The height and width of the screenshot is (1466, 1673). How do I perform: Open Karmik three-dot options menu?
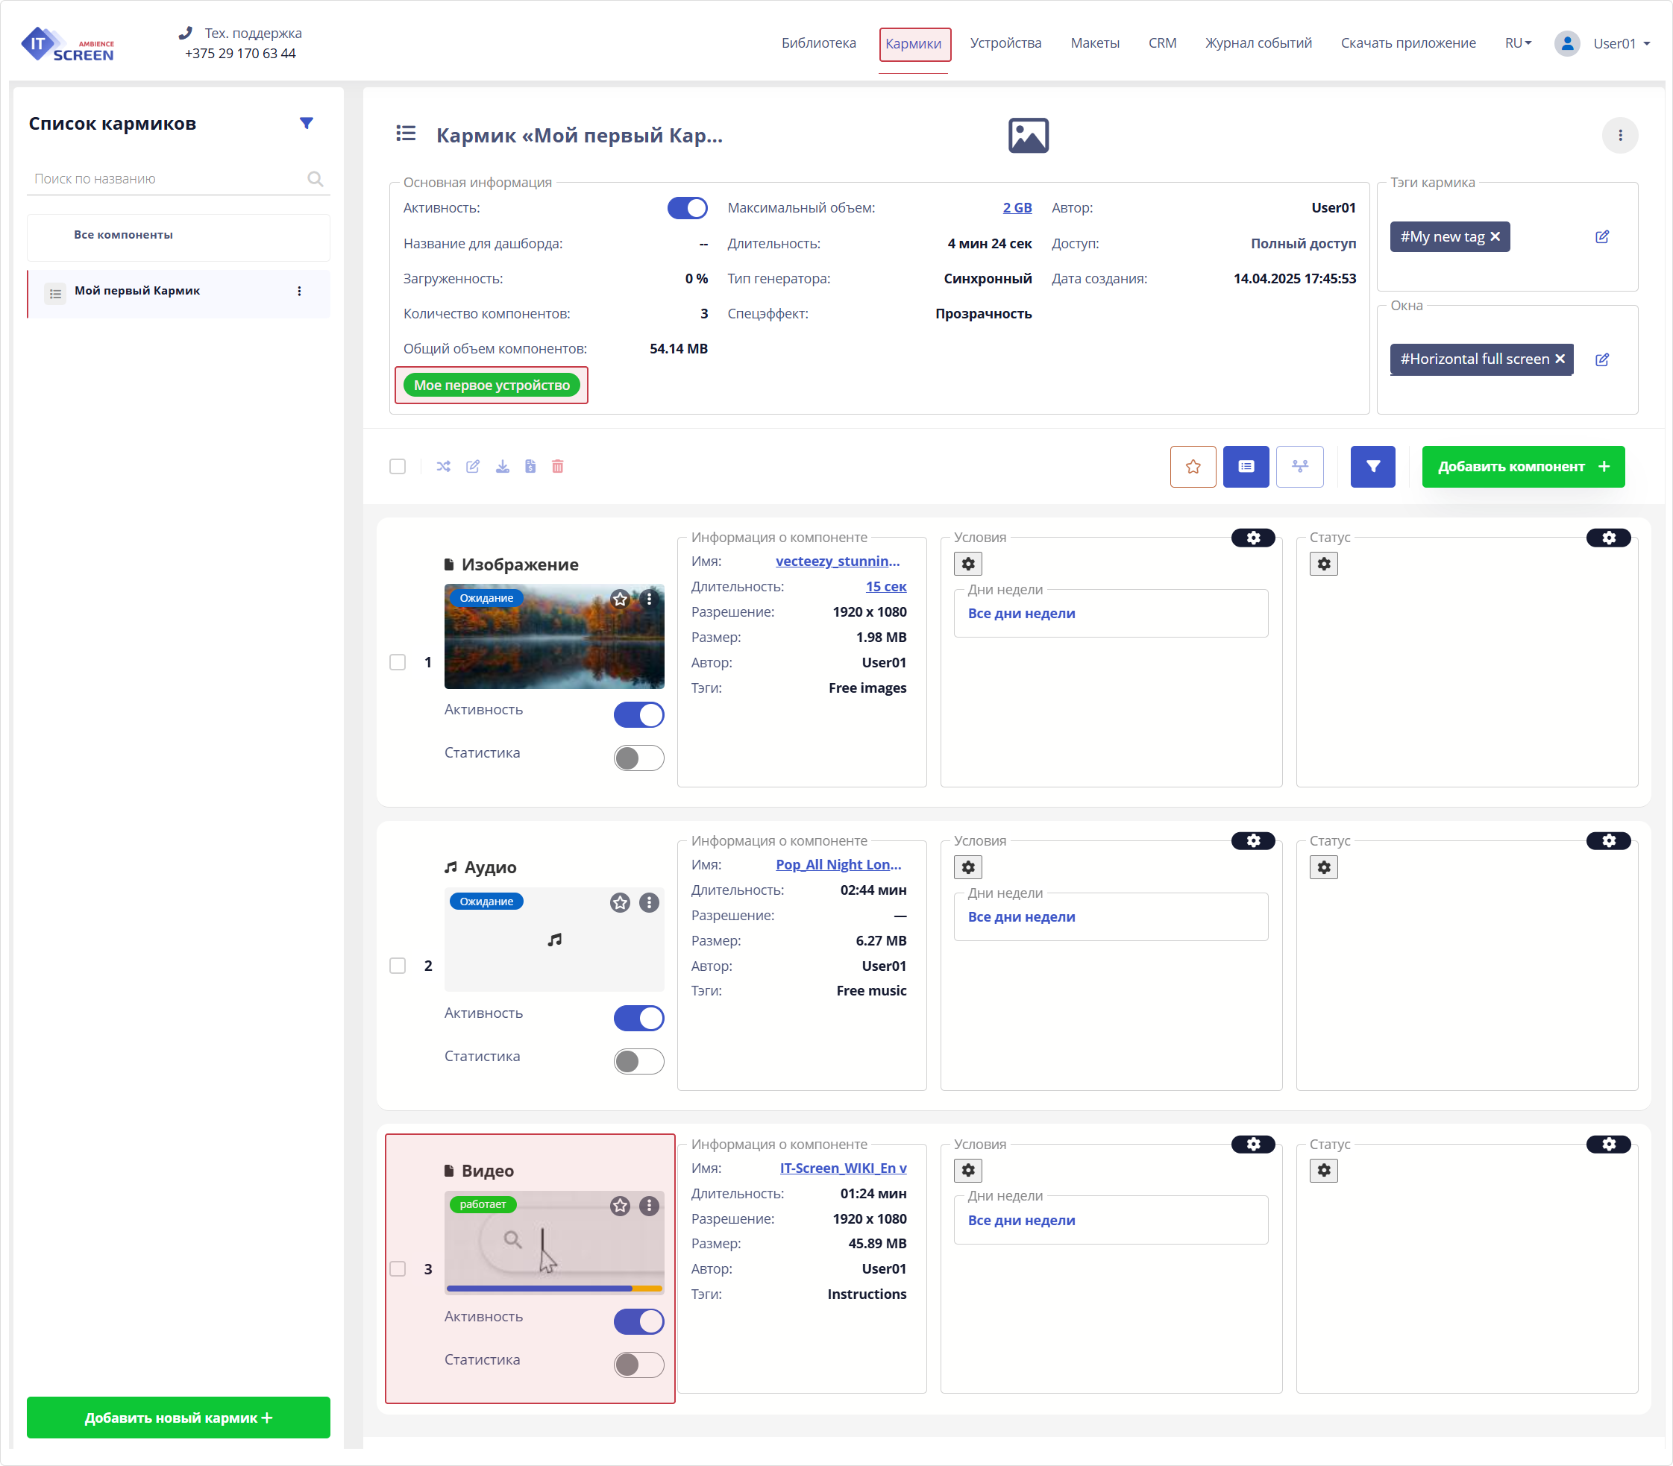click(1619, 136)
